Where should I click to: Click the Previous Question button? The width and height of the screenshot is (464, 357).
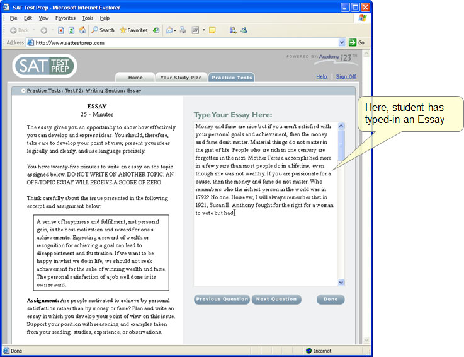point(222,299)
